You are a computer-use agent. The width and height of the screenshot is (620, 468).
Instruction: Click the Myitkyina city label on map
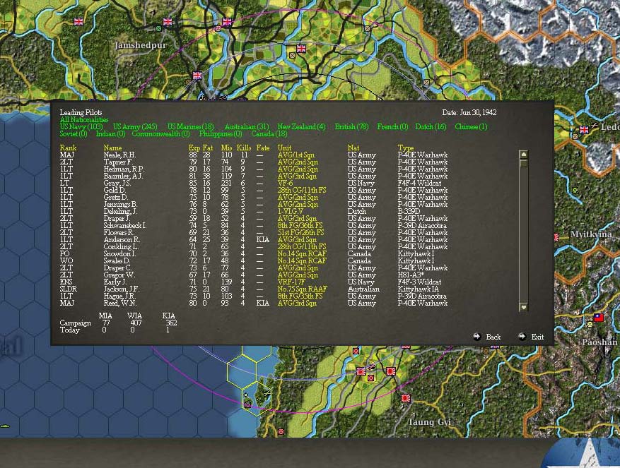click(591, 234)
